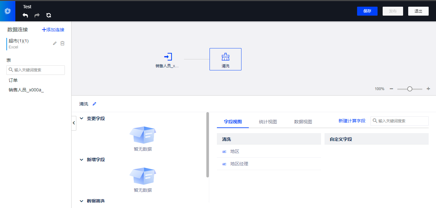Click the app logo icon
Screen dimensions: 436x208
(8, 11)
